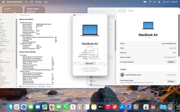Click the Name row in About pane
This screenshot has width=180, height=112.
coord(148,44)
